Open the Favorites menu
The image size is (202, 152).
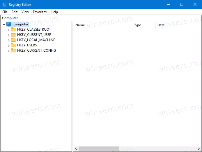40,12
